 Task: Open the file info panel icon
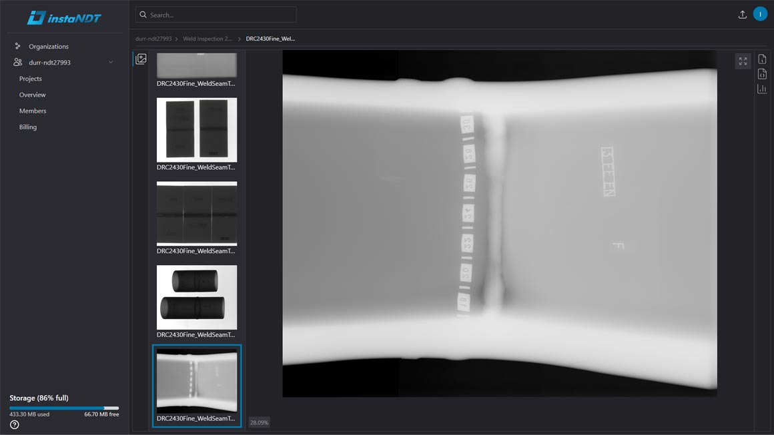click(x=762, y=59)
